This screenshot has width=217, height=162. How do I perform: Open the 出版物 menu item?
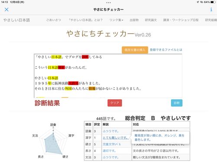[134, 20]
